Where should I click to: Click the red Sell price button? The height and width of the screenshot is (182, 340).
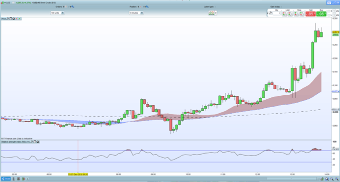(310, 14)
